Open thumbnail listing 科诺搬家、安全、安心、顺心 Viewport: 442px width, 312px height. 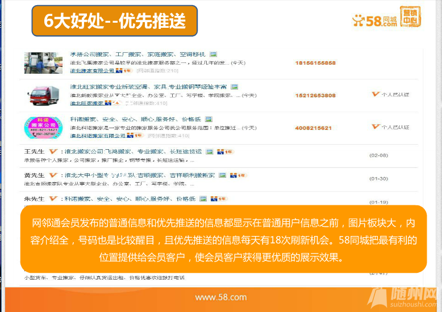point(136,119)
